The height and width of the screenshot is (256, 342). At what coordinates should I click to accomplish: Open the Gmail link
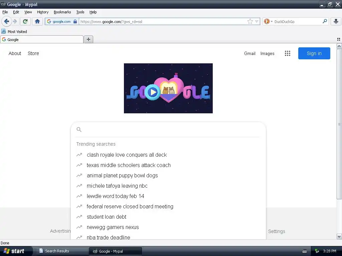point(249,53)
